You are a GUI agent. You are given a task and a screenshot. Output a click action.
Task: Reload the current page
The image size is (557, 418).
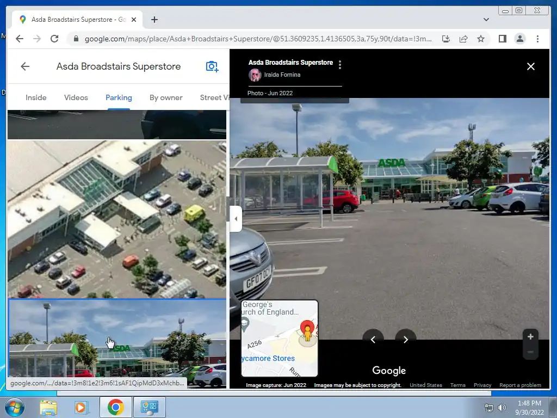click(x=54, y=39)
